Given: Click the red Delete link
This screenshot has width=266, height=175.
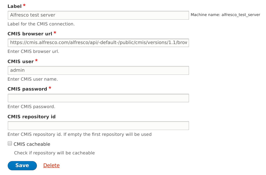Looking at the screenshot, I should pos(51,166).
